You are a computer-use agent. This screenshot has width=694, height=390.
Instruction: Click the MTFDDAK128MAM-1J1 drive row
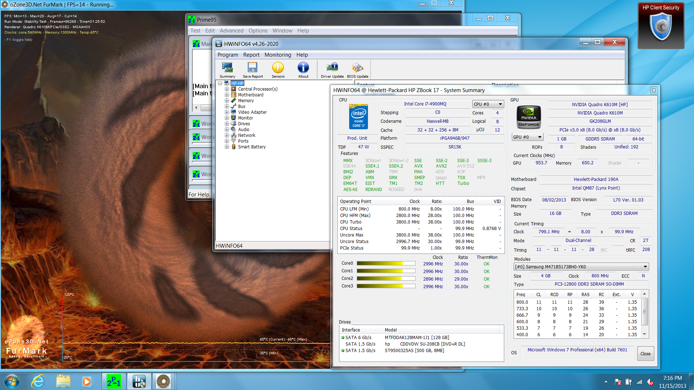click(x=421, y=337)
